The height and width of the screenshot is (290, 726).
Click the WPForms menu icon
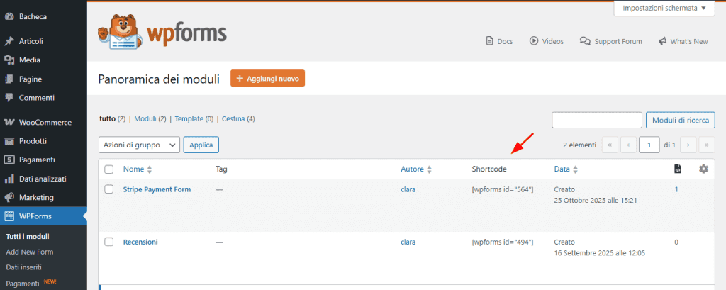[9, 216]
